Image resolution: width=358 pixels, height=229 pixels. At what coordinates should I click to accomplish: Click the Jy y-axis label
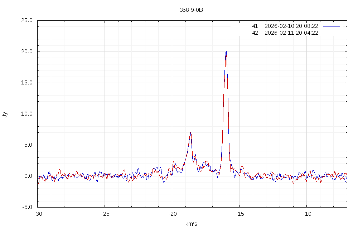click(x=5, y=114)
